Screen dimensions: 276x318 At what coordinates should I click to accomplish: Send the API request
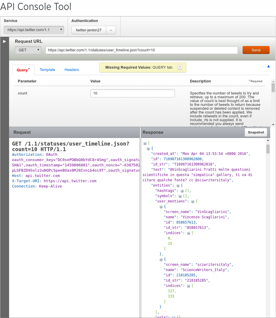(256, 50)
